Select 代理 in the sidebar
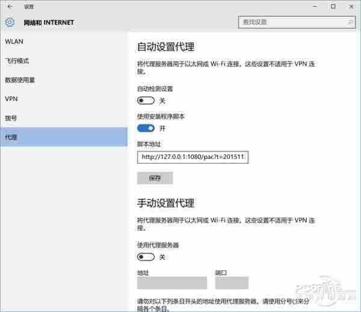 pos(11,137)
